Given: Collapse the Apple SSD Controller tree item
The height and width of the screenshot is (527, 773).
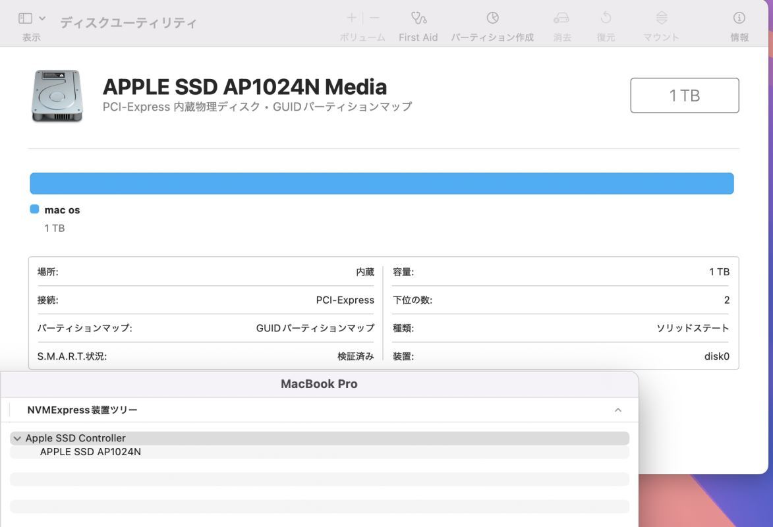Looking at the screenshot, I should (x=17, y=437).
